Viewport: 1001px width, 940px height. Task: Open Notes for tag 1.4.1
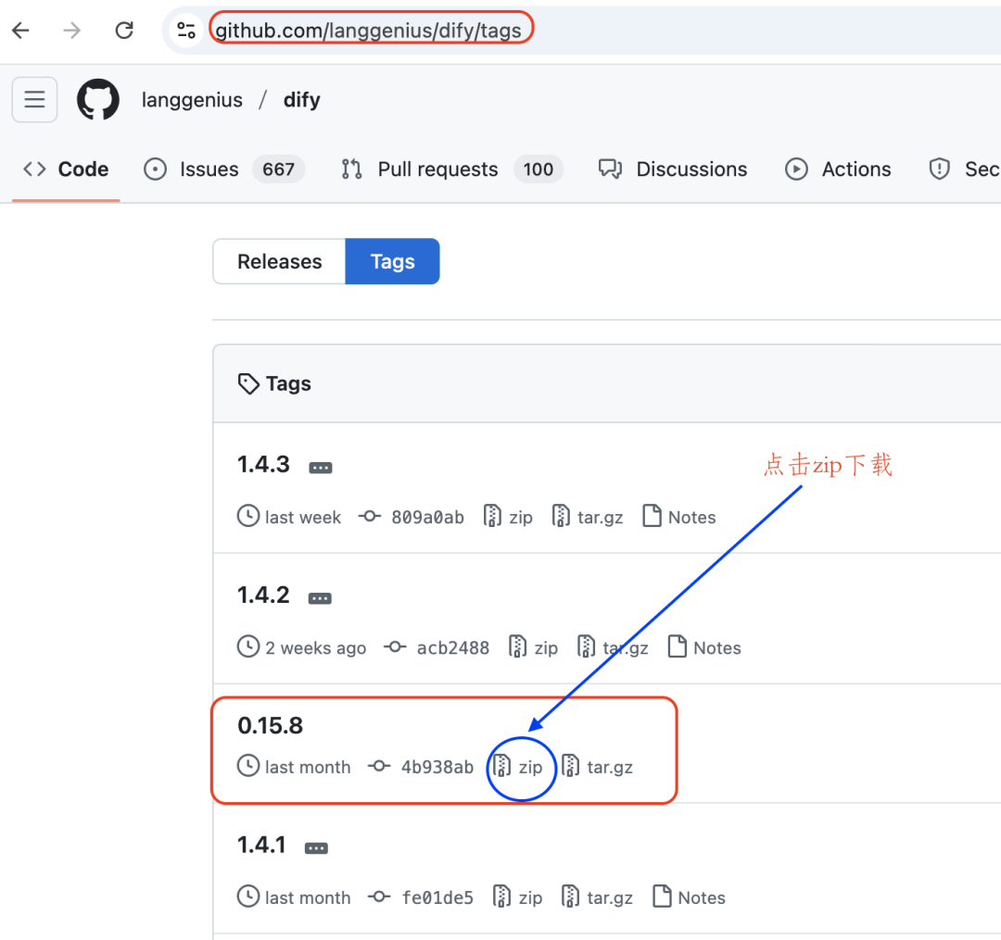pos(689,897)
